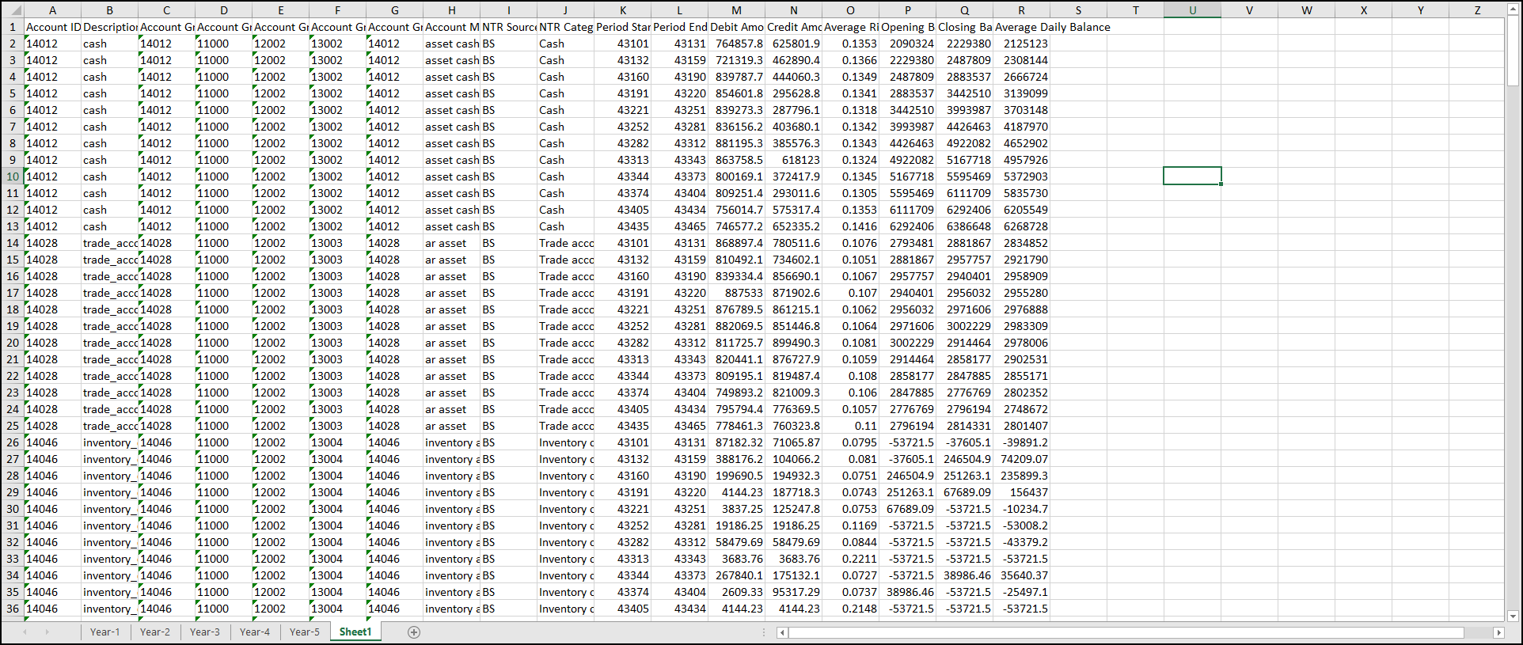Switch to the Year-1 sheet tab
This screenshot has height=645, width=1523.
pos(105,632)
